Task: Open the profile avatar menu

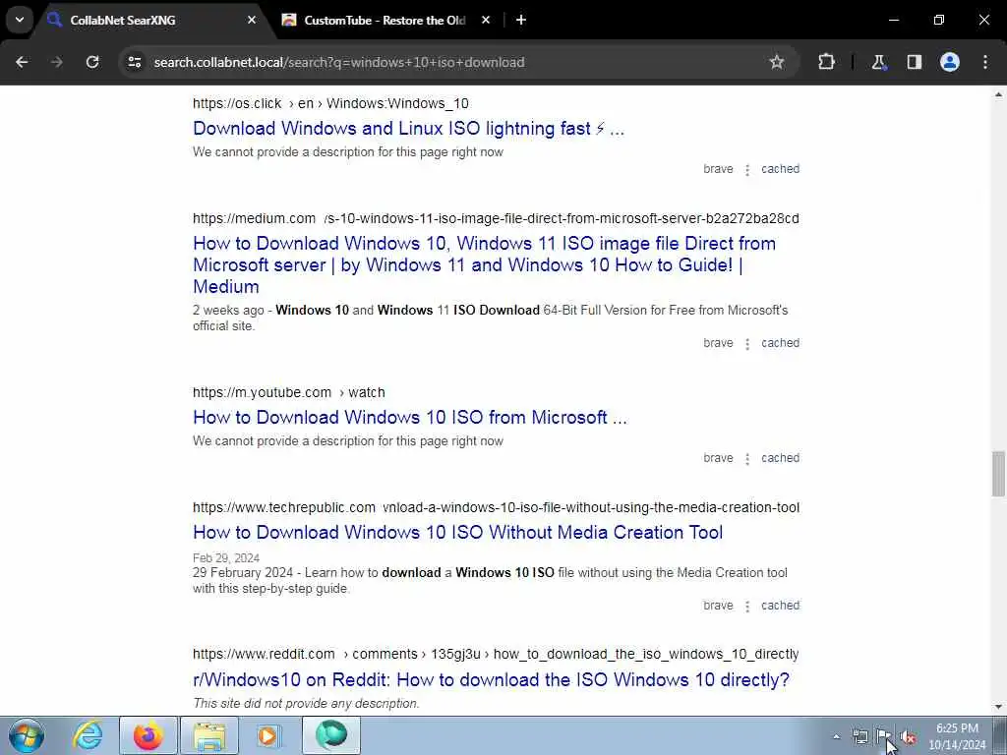Action: click(950, 62)
